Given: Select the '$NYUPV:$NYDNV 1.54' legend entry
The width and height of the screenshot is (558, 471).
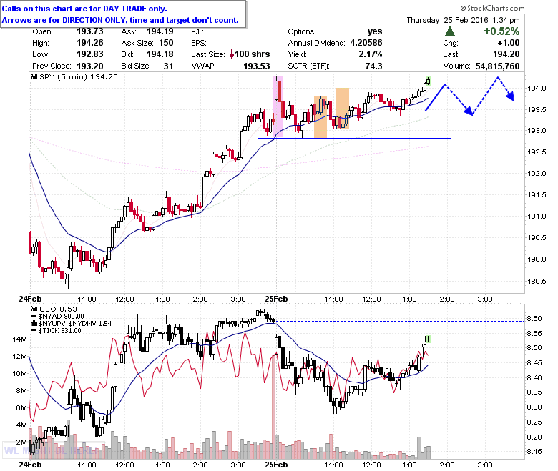Looking at the screenshot, I should (x=74, y=324).
